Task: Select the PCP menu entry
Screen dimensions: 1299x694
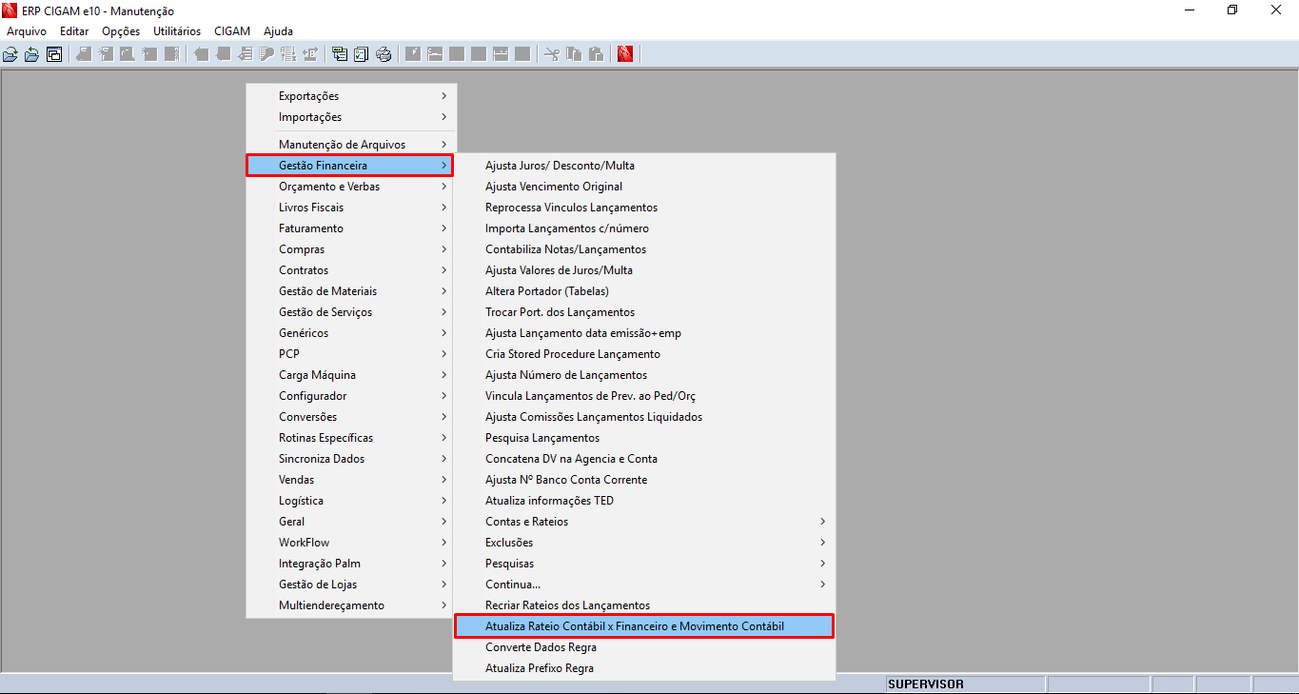Action: coord(351,354)
